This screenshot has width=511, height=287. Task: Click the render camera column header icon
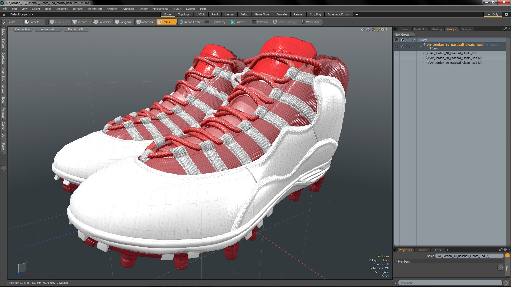402,40
